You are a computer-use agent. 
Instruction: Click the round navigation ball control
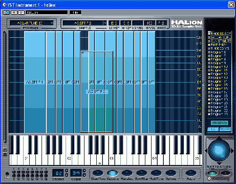point(219,151)
